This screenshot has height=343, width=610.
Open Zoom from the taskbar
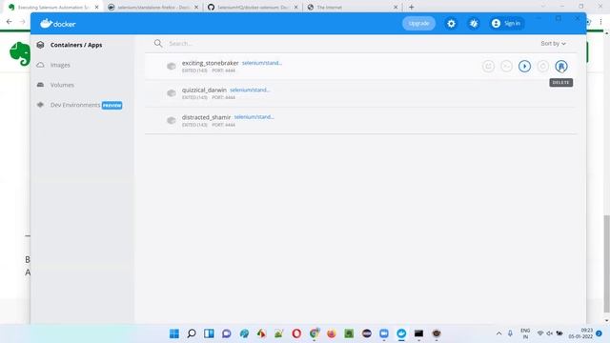(384, 333)
